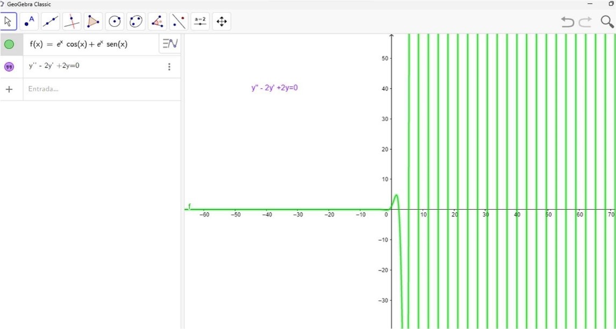Click the Redo arrow
616x329 pixels.
[585, 22]
